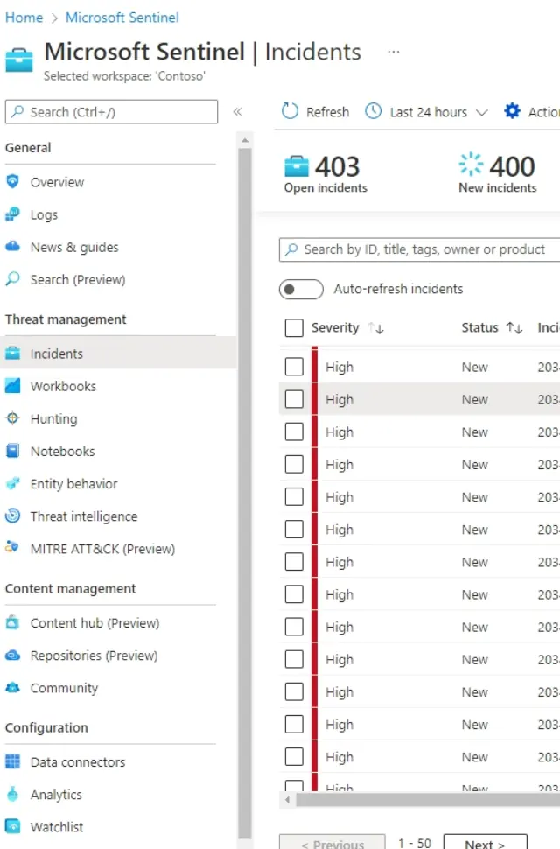Screen dimensions: 560x849
Task: Click the Actions gear icon
Action: click(x=512, y=111)
